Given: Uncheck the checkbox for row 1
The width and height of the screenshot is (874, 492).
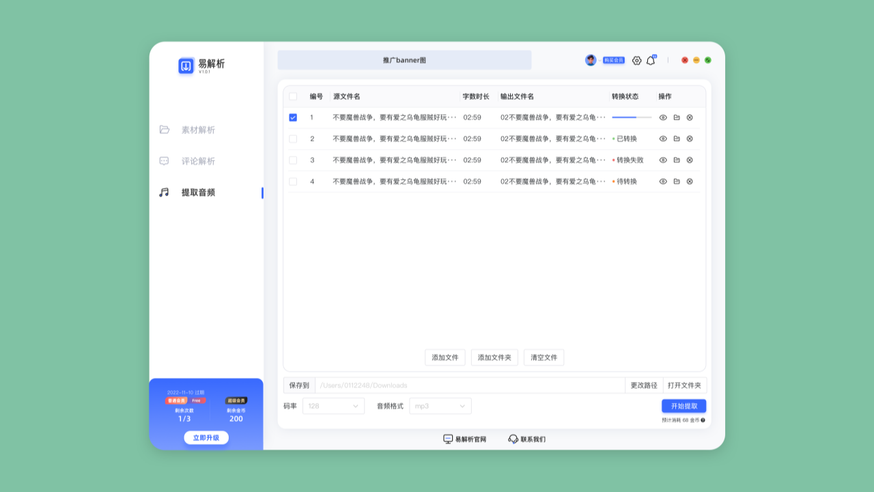Looking at the screenshot, I should pyautogui.click(x=294, y=117).
